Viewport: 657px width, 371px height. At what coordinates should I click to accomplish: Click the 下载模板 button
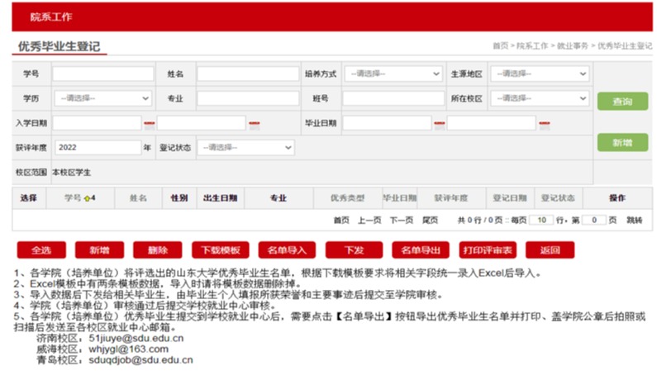(x=220, y=250)
